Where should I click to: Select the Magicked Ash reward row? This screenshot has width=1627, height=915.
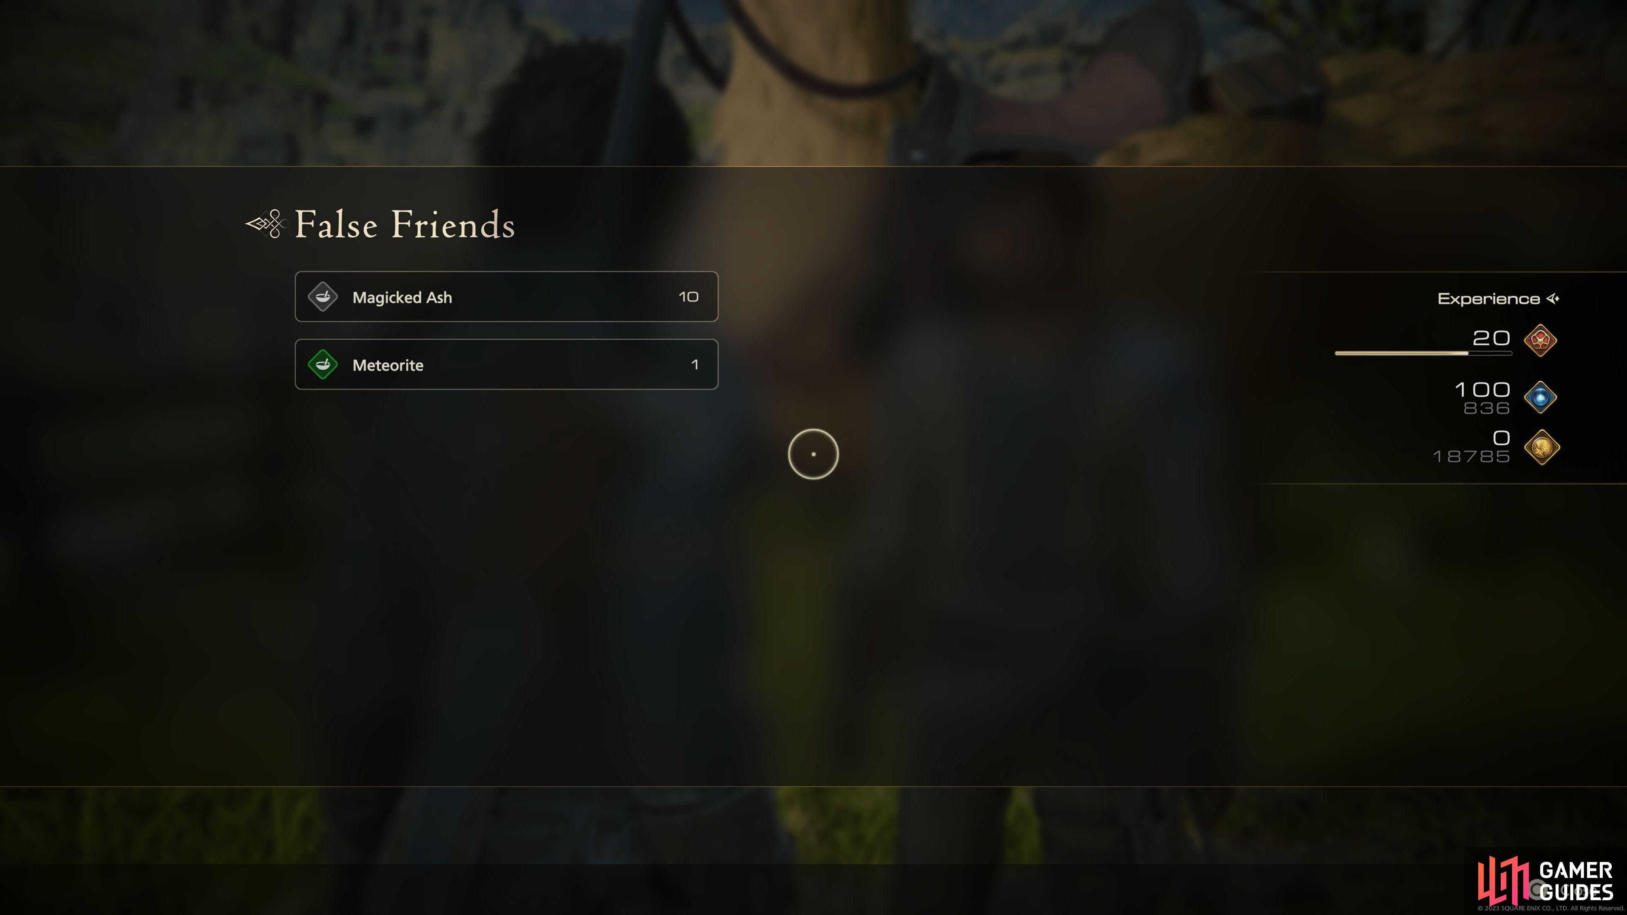507,297
